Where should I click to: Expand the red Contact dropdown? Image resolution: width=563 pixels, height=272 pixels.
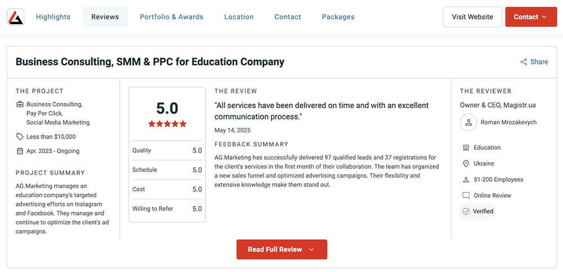tap(531, 17)
